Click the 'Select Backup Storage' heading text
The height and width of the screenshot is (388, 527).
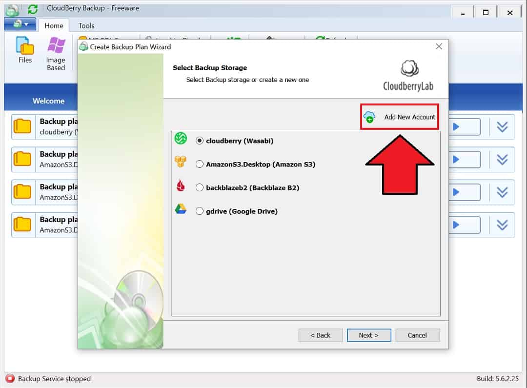[210, 67]
